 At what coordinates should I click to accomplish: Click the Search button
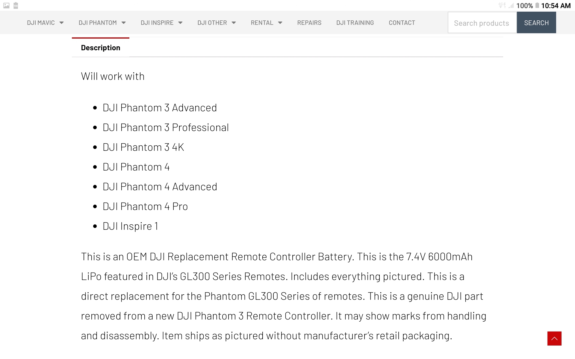(536, 23)
